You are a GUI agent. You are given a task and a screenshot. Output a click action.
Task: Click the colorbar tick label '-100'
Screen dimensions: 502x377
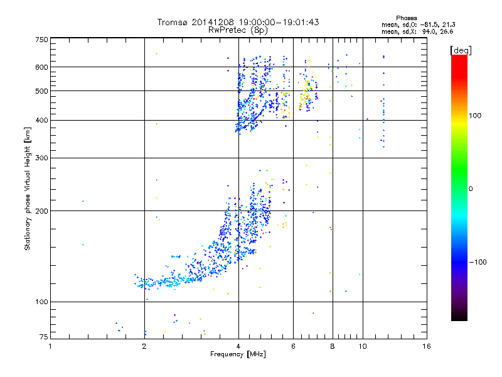tap(478, 262)
